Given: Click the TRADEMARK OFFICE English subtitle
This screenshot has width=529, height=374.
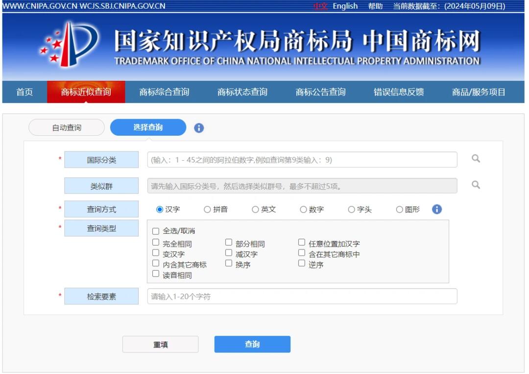Looking at the screenshot, I should [x=297, y=61].
